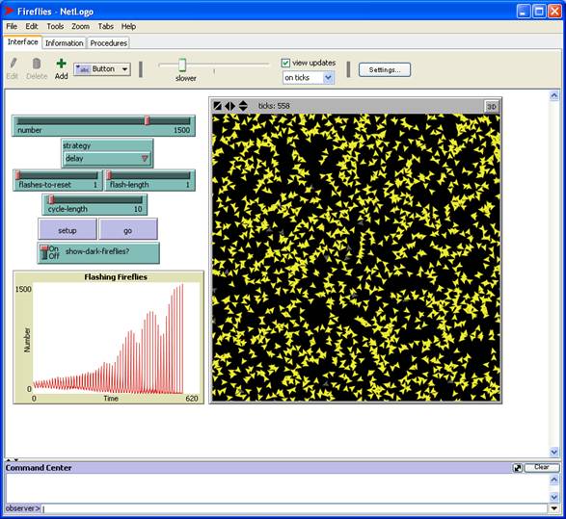The height and width of the screenshot is (519, 566).
Task: Click the setup button
Action: coord(67,229)
